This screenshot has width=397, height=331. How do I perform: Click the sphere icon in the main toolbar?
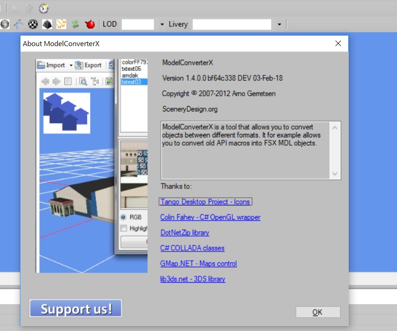[x=5, y=24]
